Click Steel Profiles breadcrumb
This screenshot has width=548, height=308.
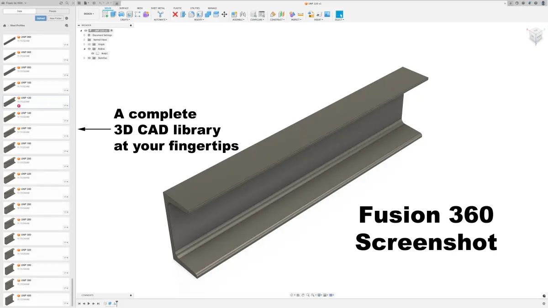pyautogui.click(x=17, y=26)
